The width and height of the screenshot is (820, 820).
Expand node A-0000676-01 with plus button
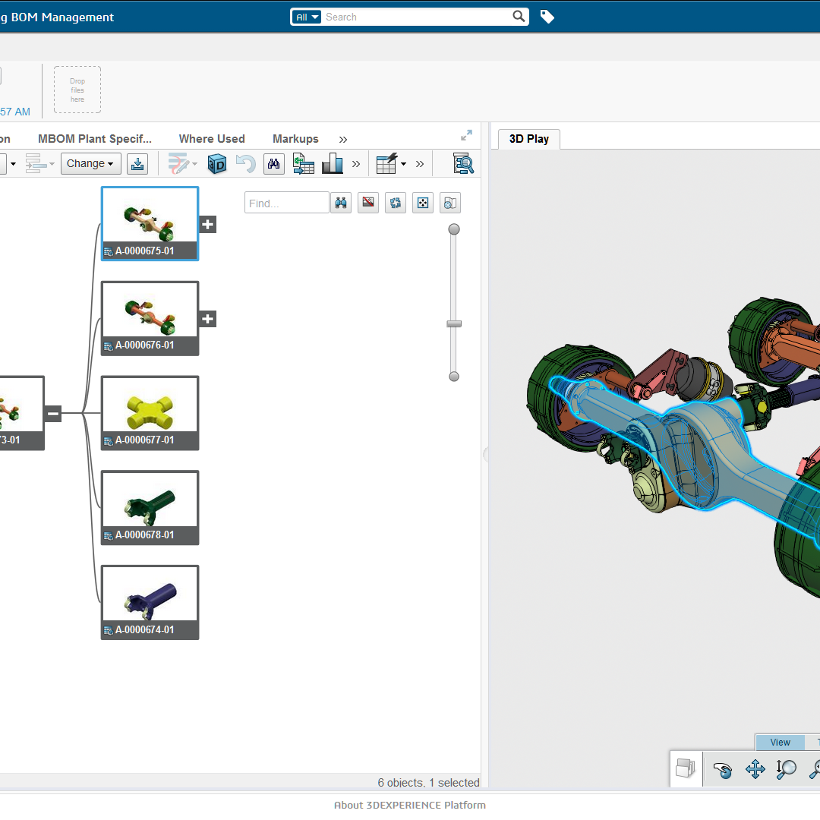pos(207,319)
